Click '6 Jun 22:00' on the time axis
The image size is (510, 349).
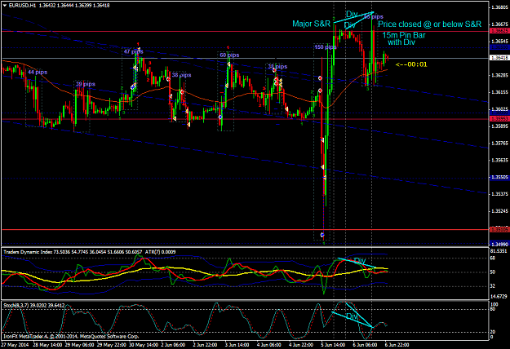tap(397, 345)
